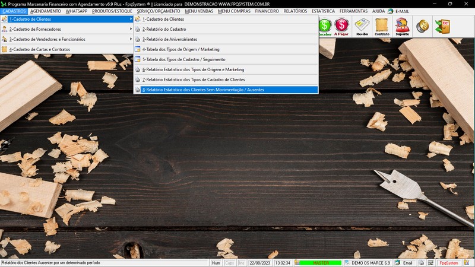Click the network computer icon in status bar
Screen dimensions: 475x267
point(430,263)
